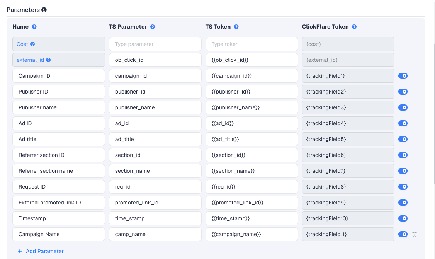Image resolution: width=435 pixels, height=259 pixels.
Task: Click the plus icon of Add Parameter
Action: point(20,251)
